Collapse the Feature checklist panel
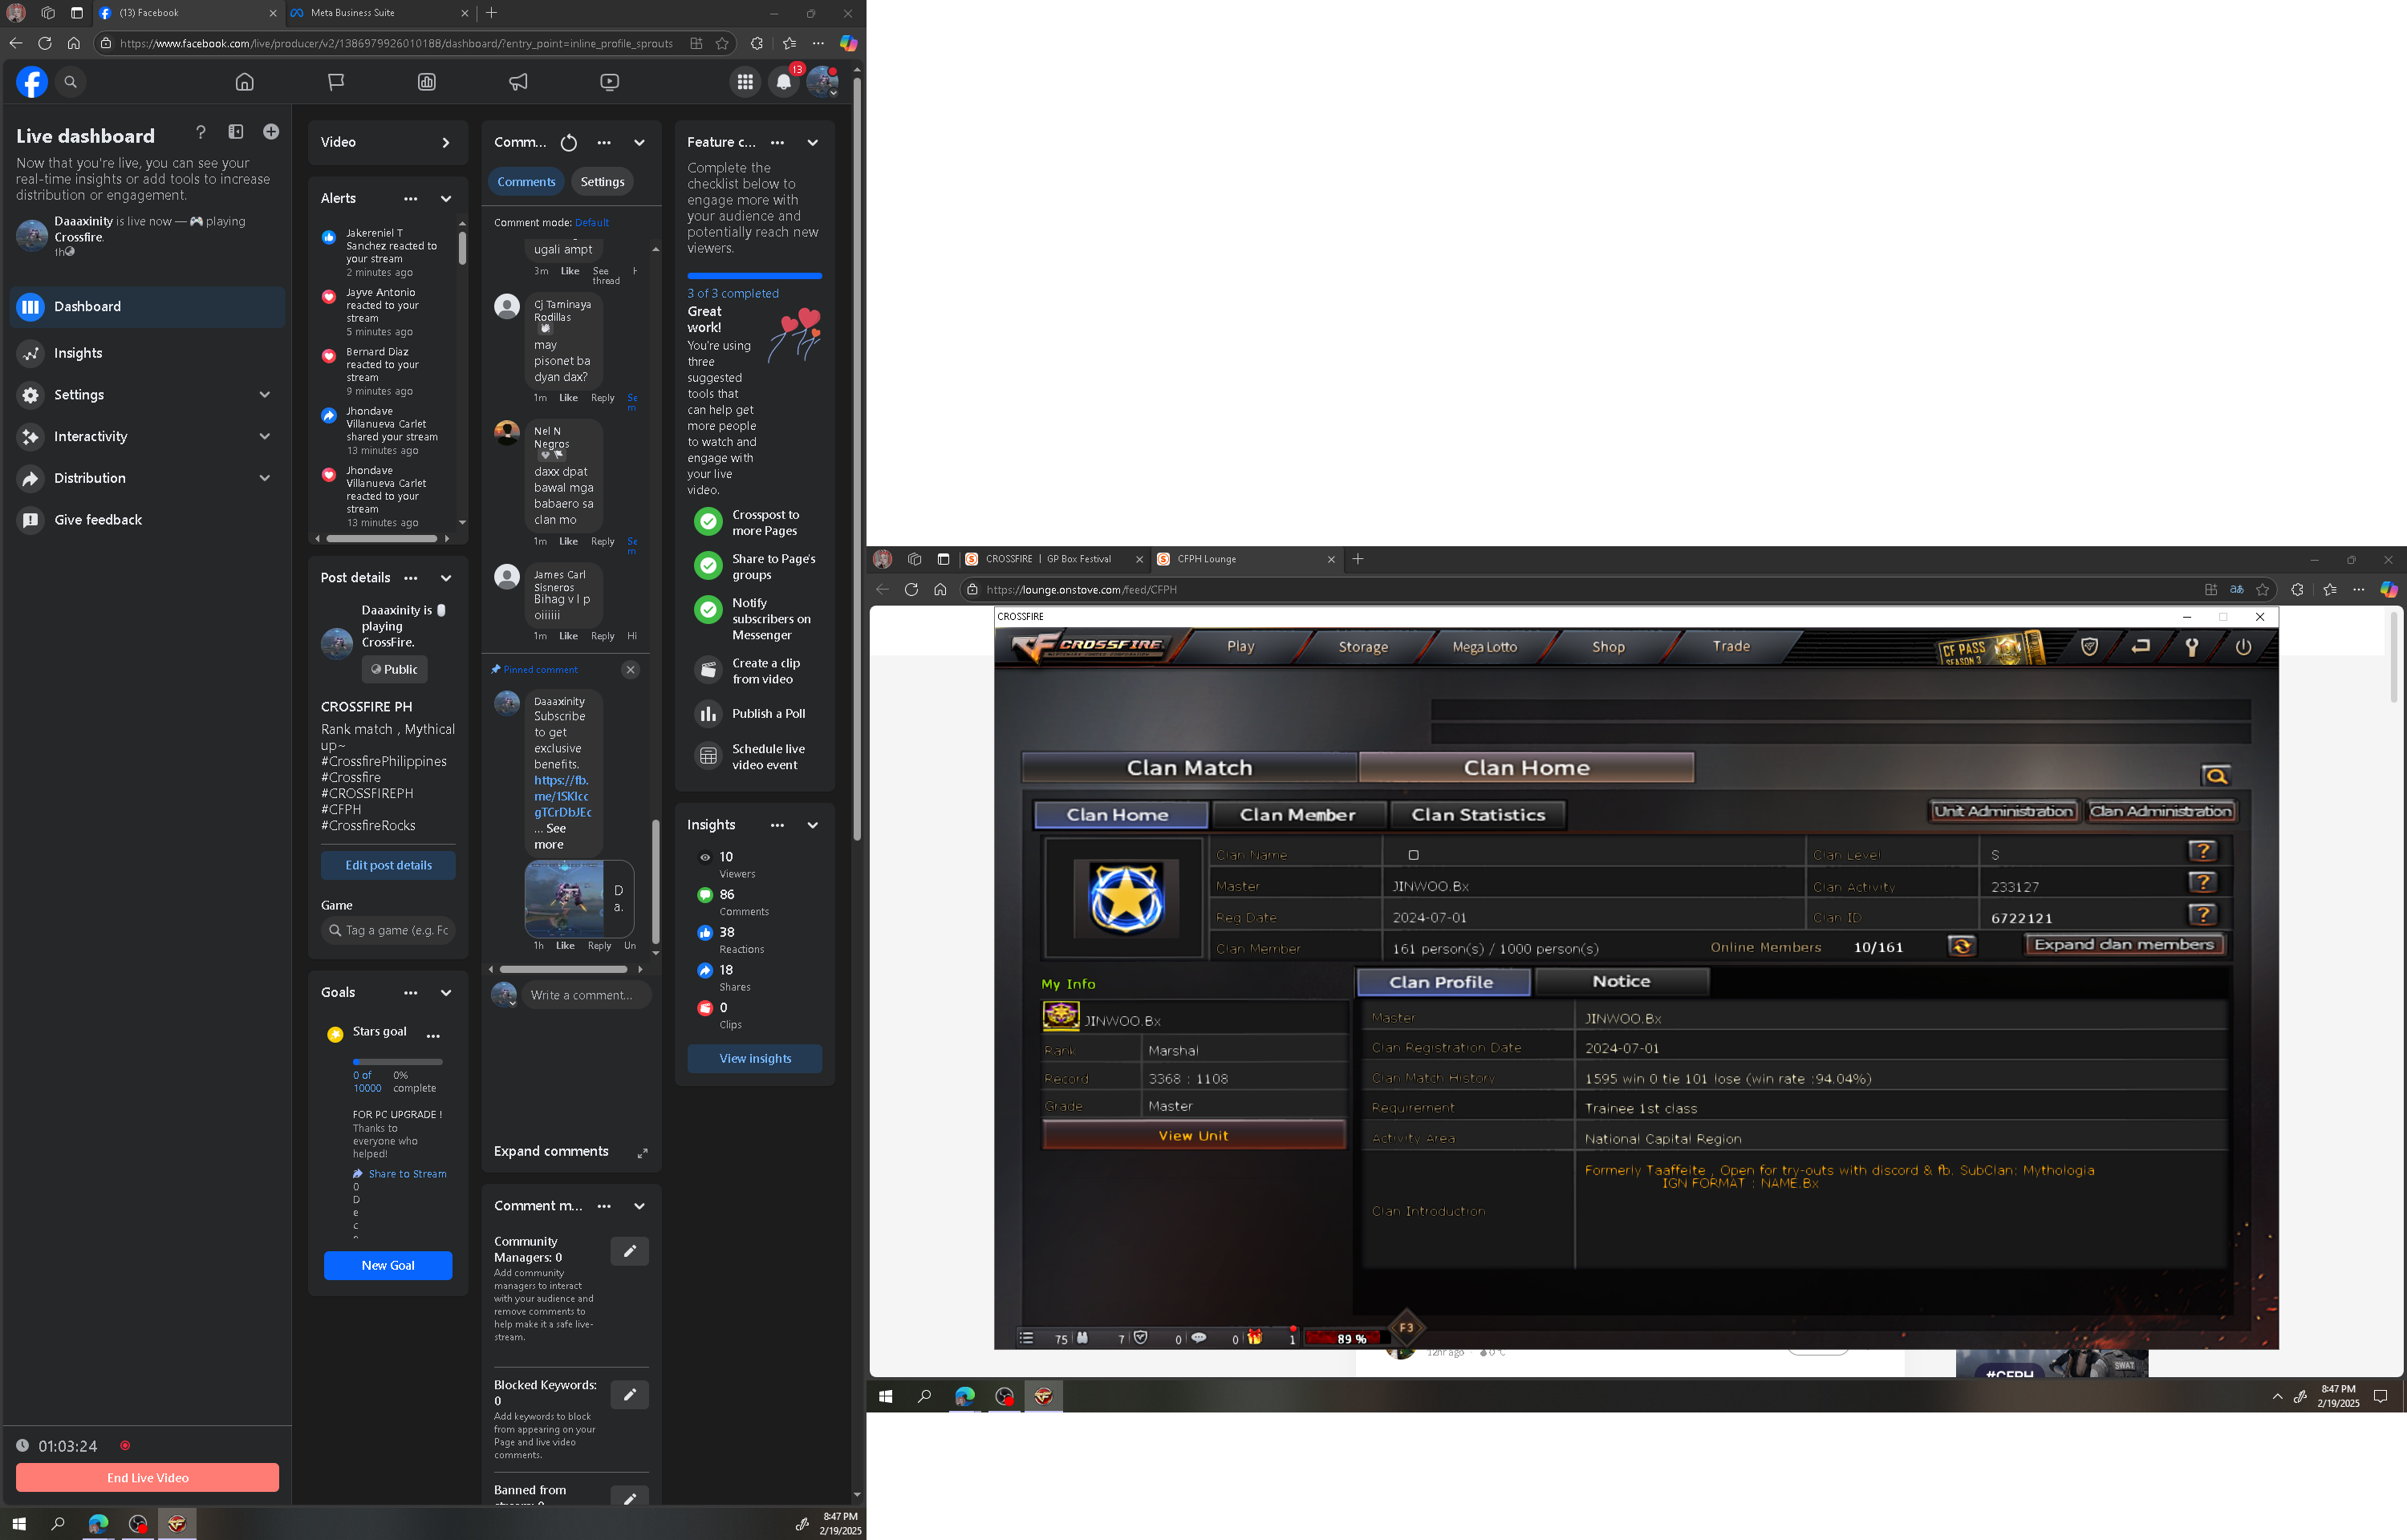2407x1540 pixels. pyautogui.click(x=813, y=143)
